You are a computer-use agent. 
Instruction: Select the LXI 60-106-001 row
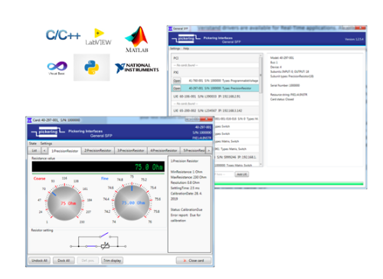(215, 97)
